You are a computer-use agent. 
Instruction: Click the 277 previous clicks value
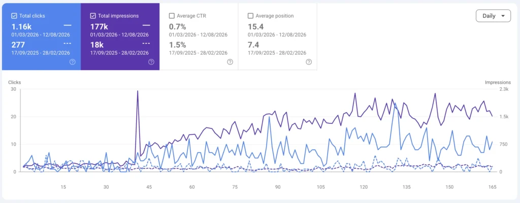18,45
